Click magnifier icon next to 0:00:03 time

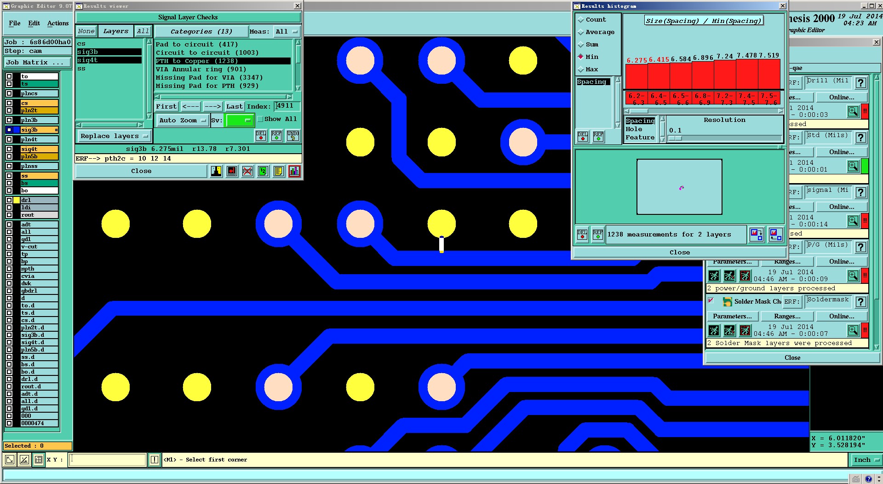[853, 111]
